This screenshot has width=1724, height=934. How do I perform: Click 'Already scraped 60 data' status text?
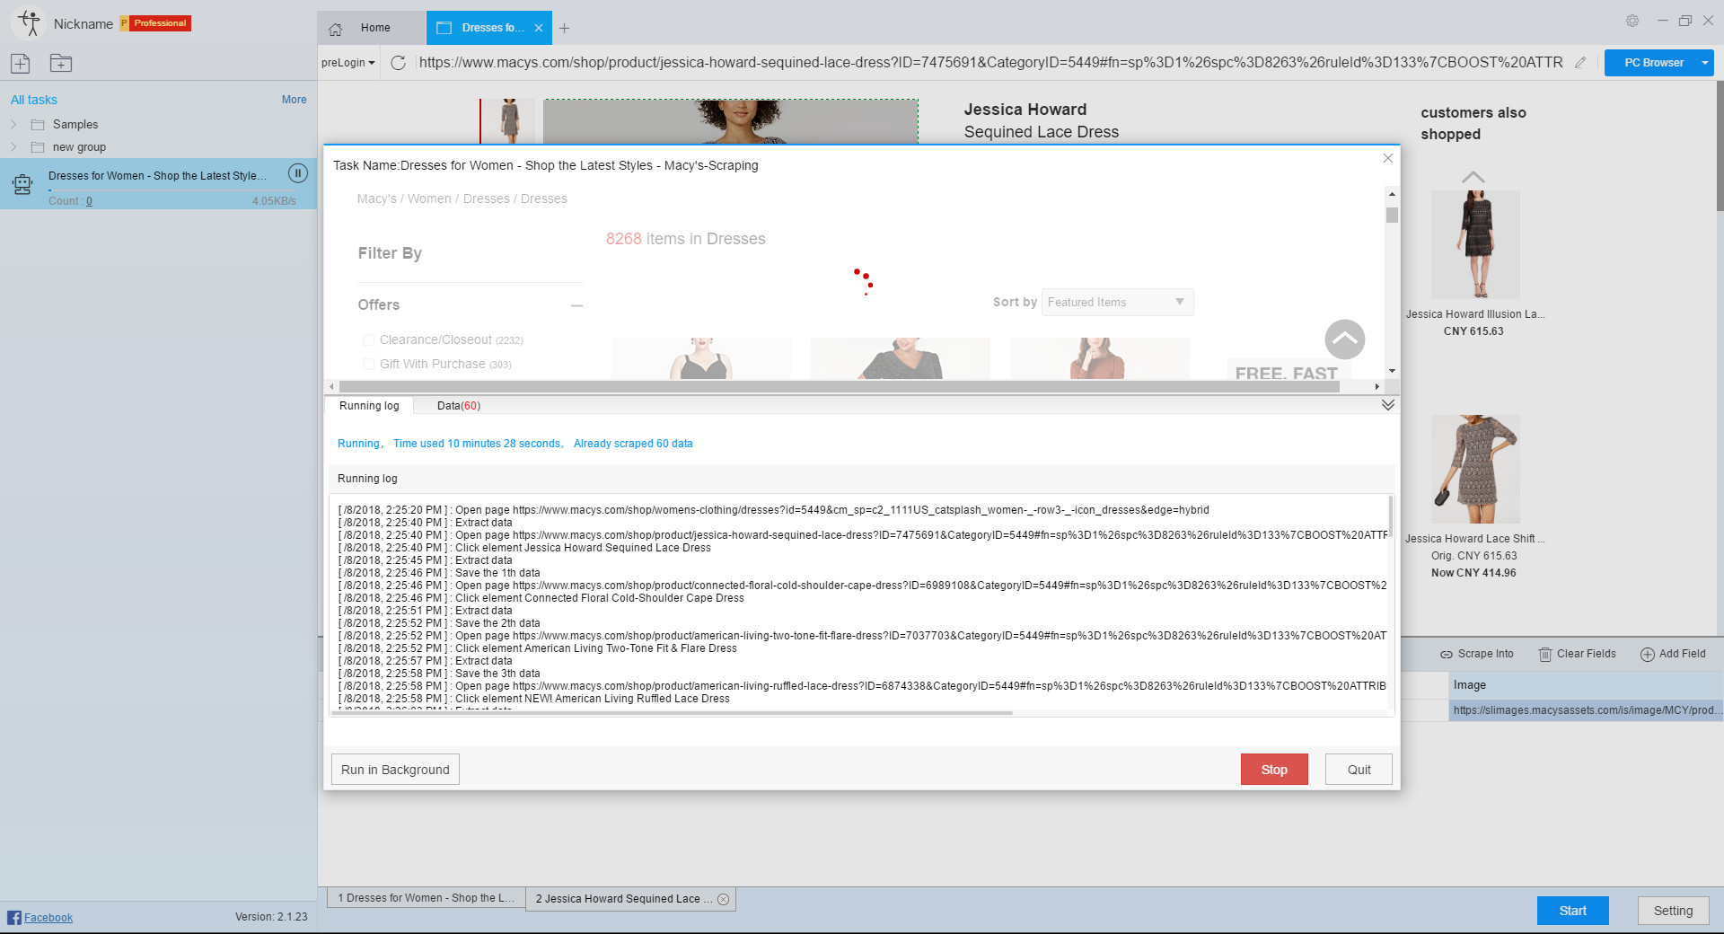(633, 444)
